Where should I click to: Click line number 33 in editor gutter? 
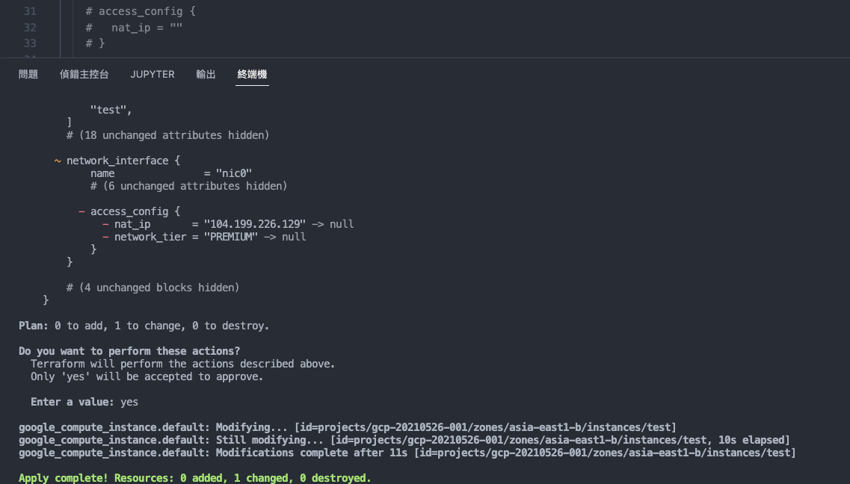(x=30, y=43)
